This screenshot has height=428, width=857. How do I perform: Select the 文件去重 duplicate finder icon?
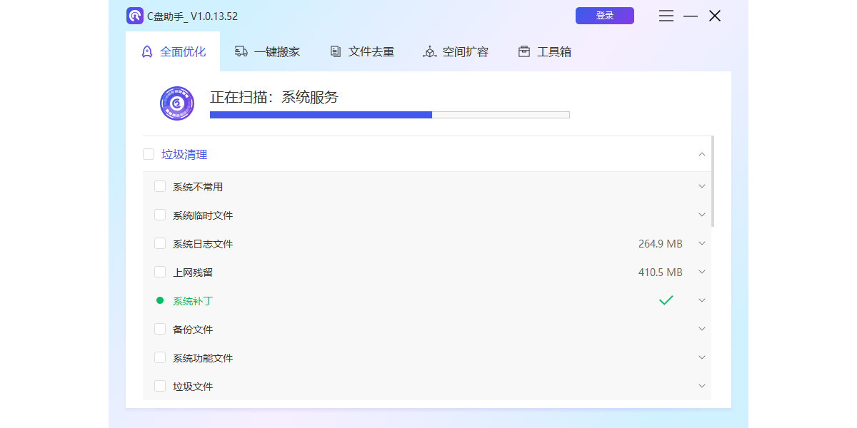[335, 51]
